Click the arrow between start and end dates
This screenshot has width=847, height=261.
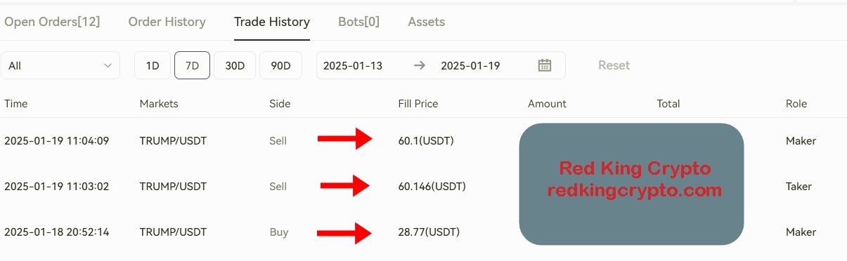(420, 65)
